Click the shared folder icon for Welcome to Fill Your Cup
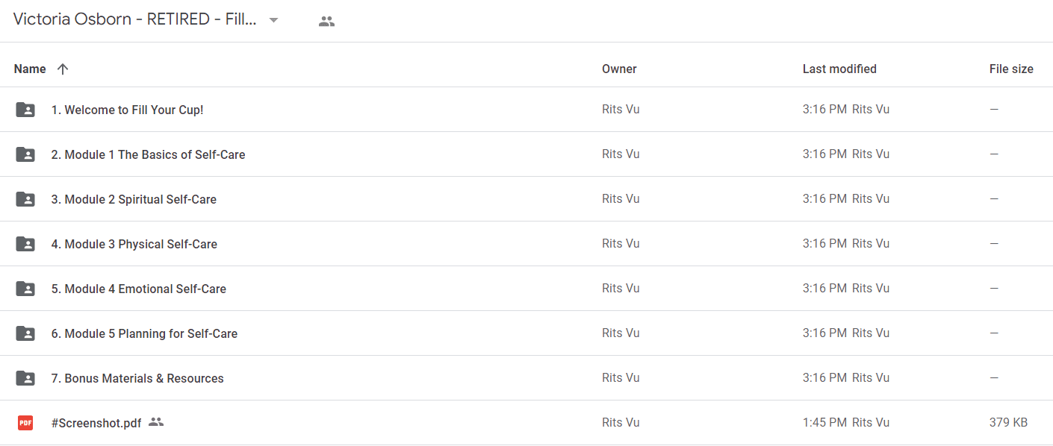This screenshot has width=1053, height=446. coord(25,110)
